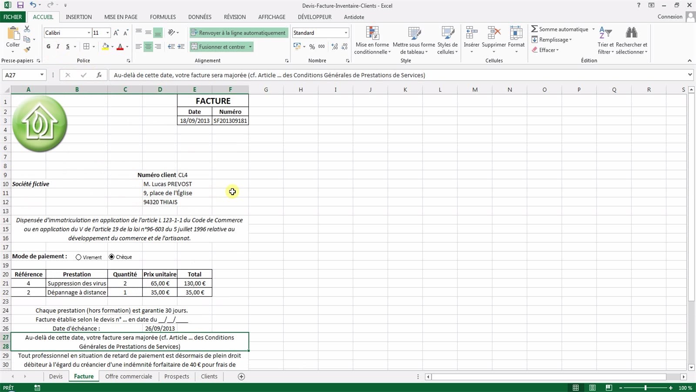Apply bold formatting with the G button
Viewport: 696px width, 392px height.
(48, 47)
